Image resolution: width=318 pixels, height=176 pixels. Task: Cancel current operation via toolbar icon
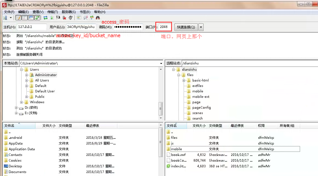(58, 18)
